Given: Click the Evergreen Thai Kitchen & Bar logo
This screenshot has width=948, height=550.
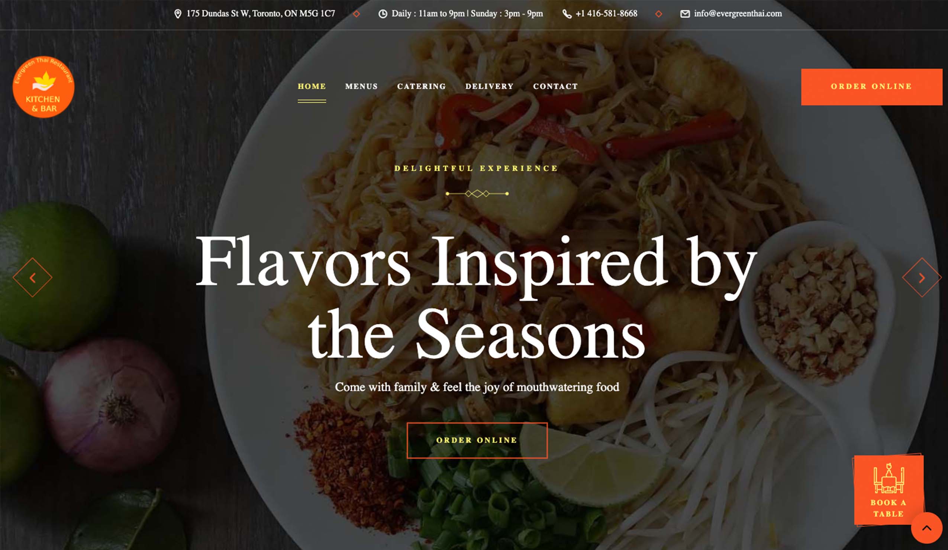Looking at the screenshot, I should (x=43, y=87).
